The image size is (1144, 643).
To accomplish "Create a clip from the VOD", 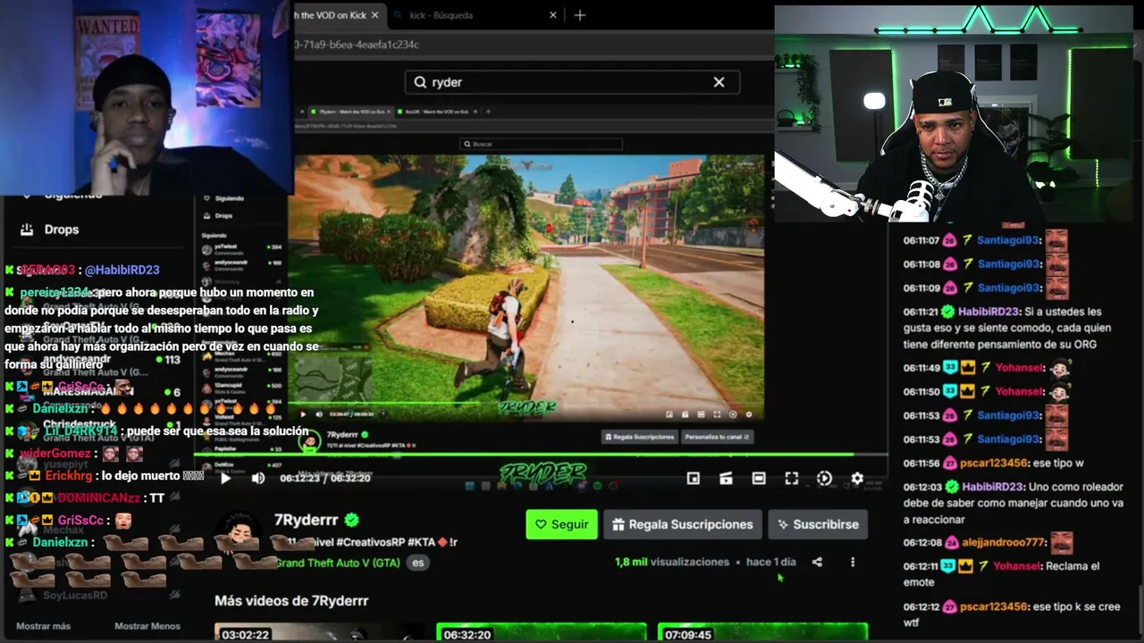I will tap(726, 479).
